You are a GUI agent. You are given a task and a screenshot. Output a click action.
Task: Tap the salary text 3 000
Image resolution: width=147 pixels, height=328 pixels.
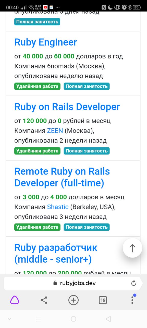coord(31,197)
